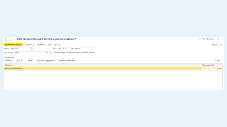
Task: Click the Организация field showing ПРО
Action: 31,53
